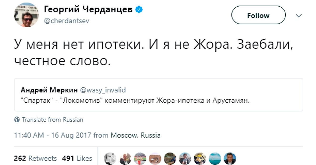Open the Георгий Черданцев display name

click(x=88, y=10)
